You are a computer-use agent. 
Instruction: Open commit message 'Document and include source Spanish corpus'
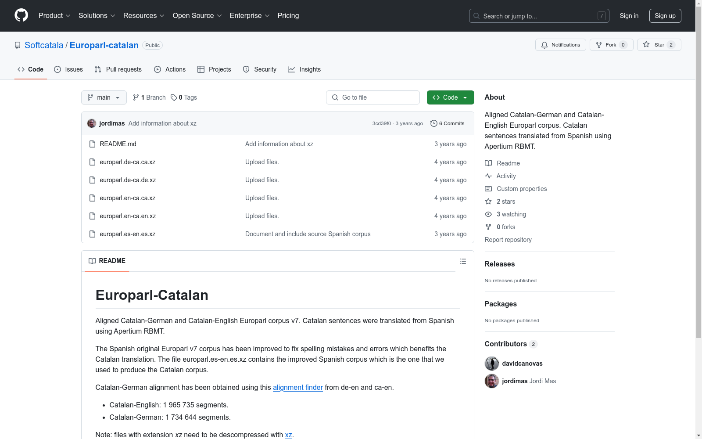tap(308, 234)
